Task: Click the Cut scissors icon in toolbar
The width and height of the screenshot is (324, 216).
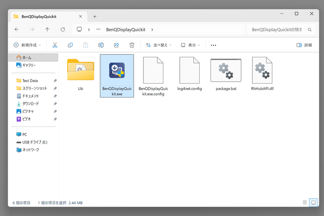Action: pyautogui.click(x=55, y=45)
